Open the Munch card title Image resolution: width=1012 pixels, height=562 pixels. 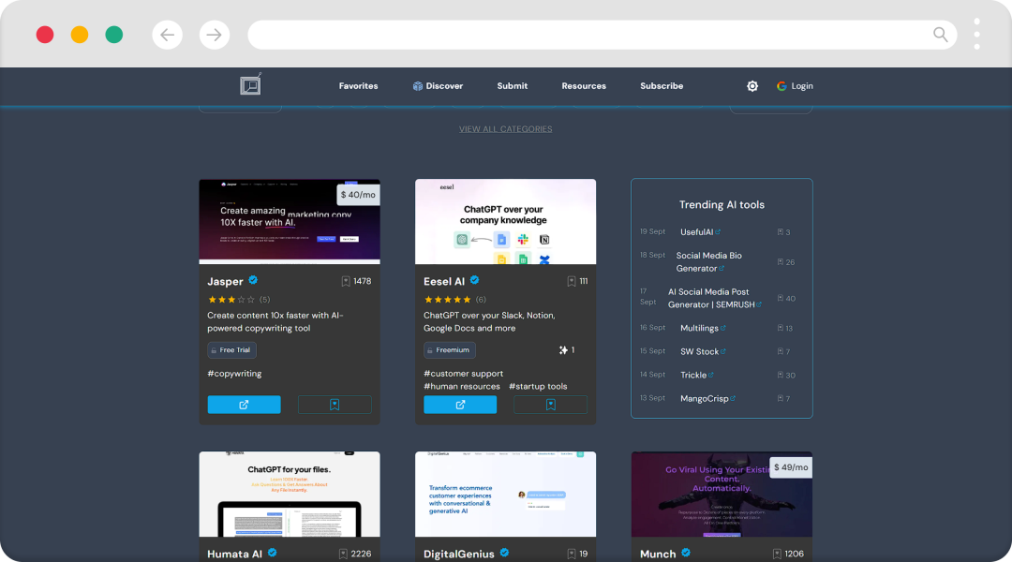tap(658, 554)
